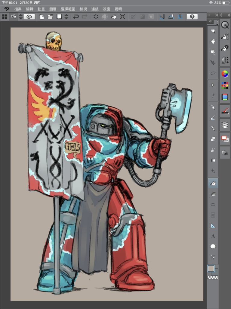231x309 pixels.
Task: Toggle snap to ruler
Action: [x=162, y=17]
